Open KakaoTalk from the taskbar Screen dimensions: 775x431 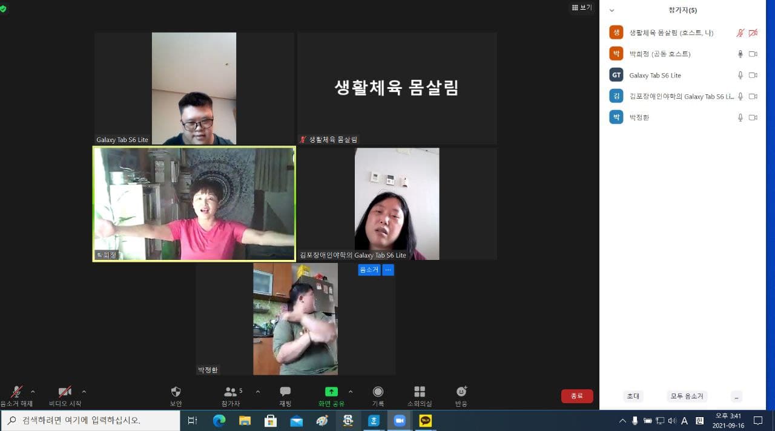click(426, 421)
